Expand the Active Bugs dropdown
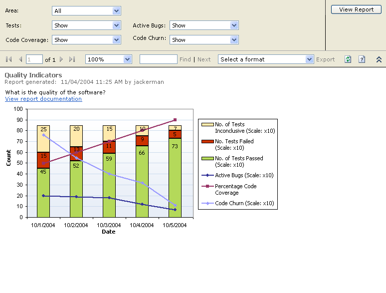This screenshot has height=293, width=386. (234, 25)
